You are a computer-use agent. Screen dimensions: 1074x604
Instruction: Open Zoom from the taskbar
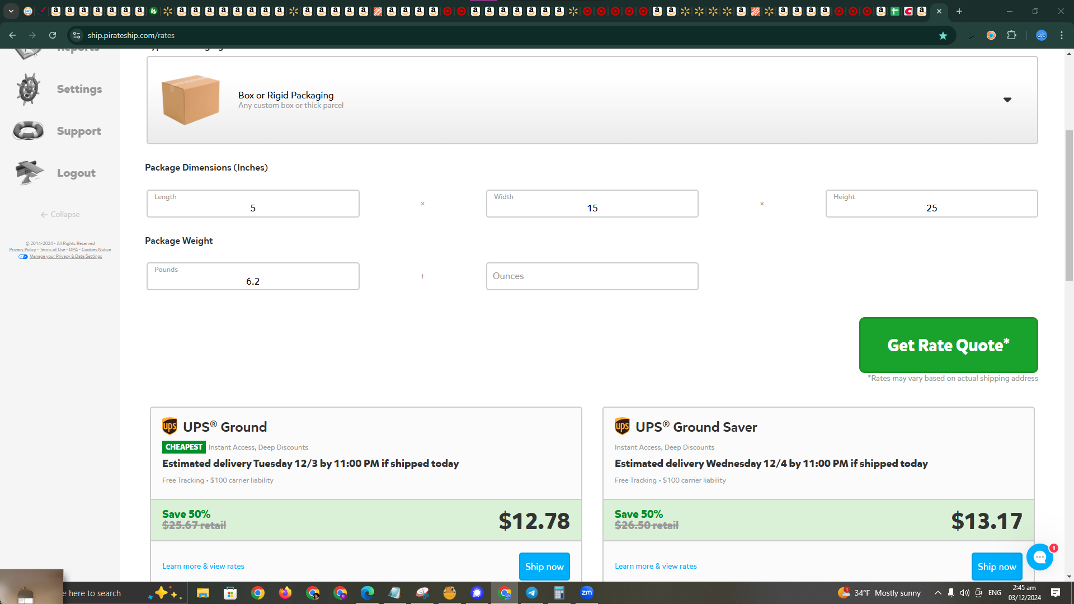(587, 593)
